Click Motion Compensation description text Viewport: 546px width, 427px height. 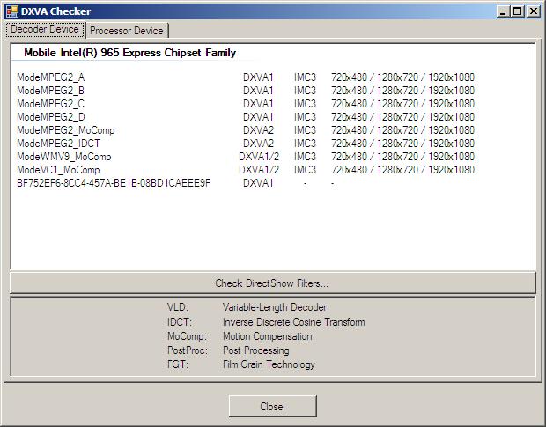(x=268, y=336)
